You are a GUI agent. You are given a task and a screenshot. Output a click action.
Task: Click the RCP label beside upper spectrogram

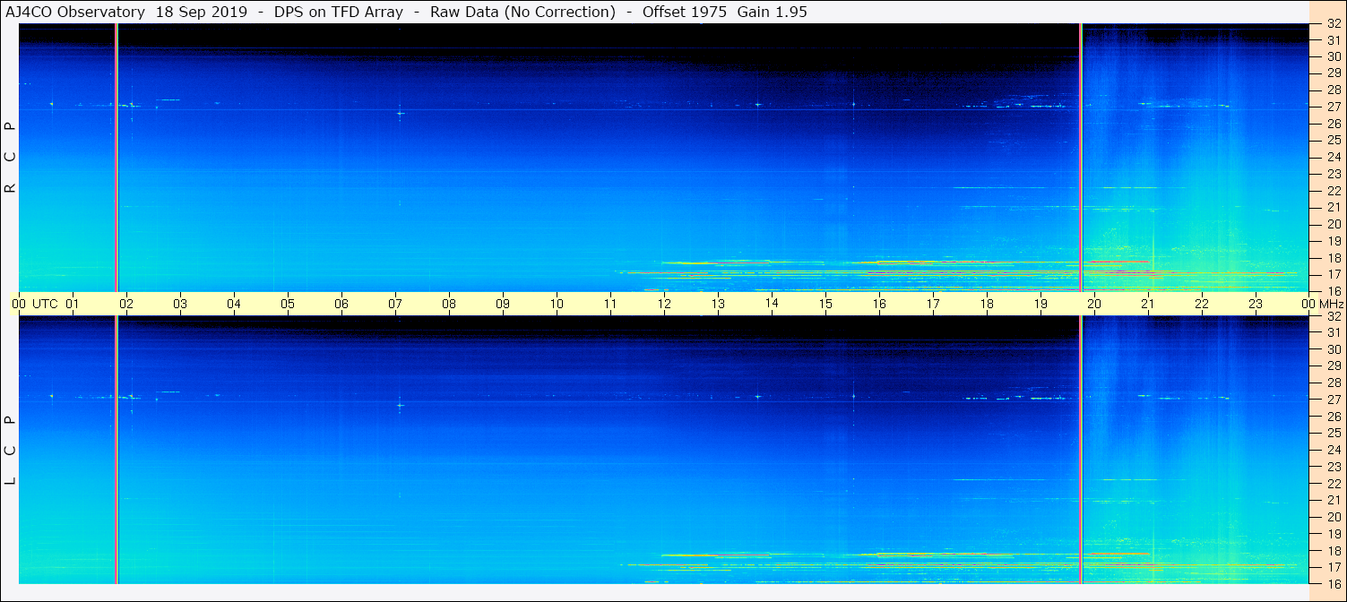pos(10,158)
